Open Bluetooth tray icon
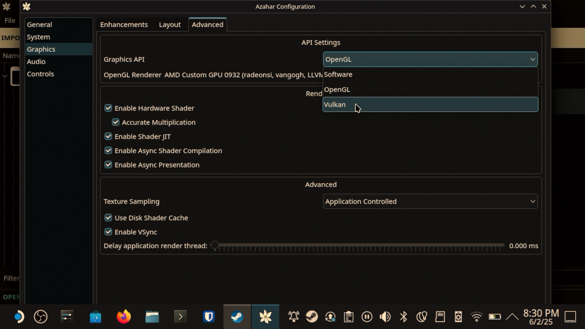585x329 pixels. [403, 317]
